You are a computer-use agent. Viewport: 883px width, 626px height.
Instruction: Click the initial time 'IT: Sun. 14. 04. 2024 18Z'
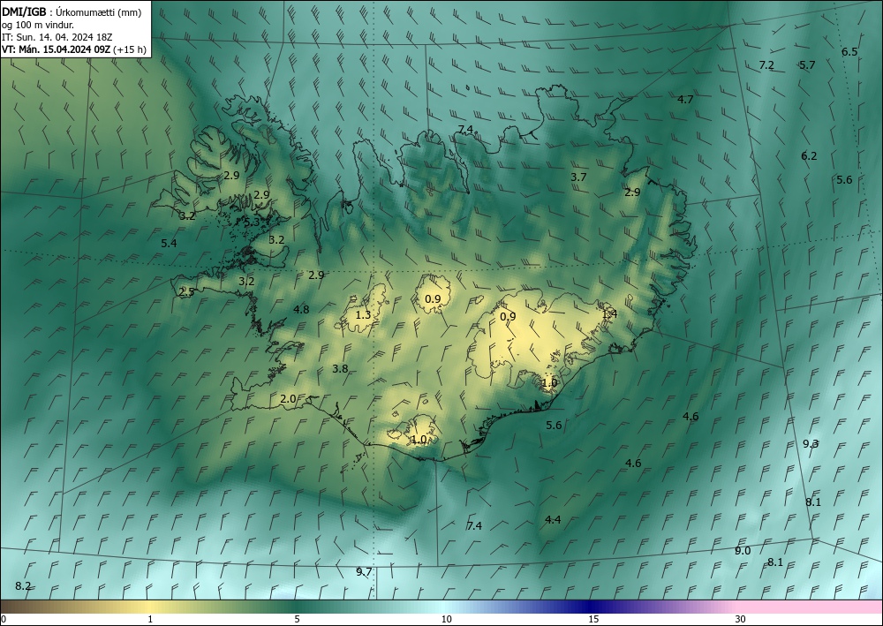[57, 37]
